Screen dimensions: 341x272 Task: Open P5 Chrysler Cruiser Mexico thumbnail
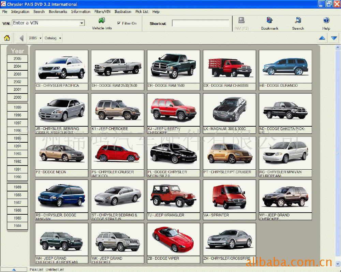click(x=117, y=153)
